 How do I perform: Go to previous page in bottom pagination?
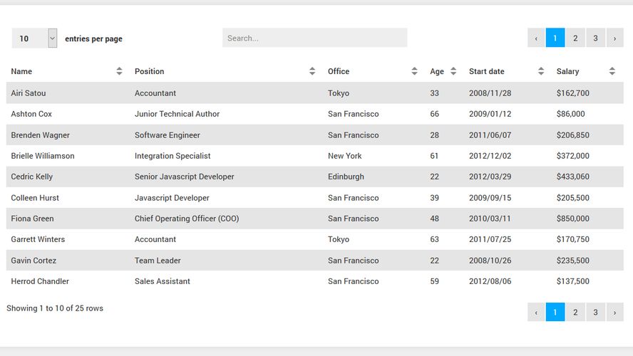click(x=536, y=312)
